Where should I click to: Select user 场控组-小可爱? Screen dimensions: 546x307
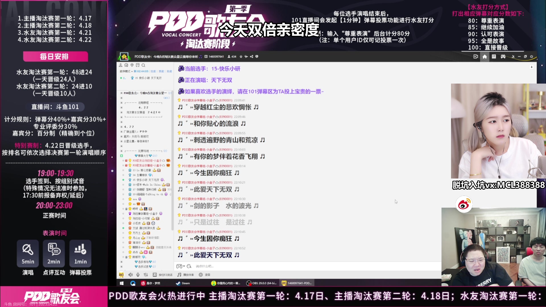coord(144,219)
